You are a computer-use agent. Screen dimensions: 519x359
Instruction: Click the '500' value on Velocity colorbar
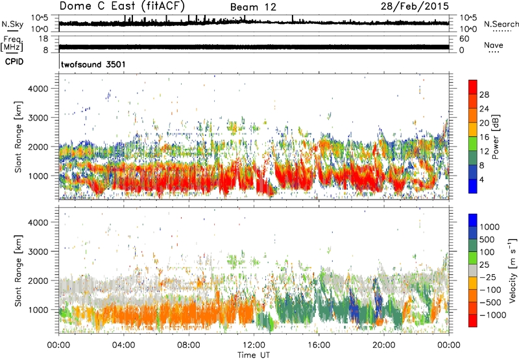(488, 239)
